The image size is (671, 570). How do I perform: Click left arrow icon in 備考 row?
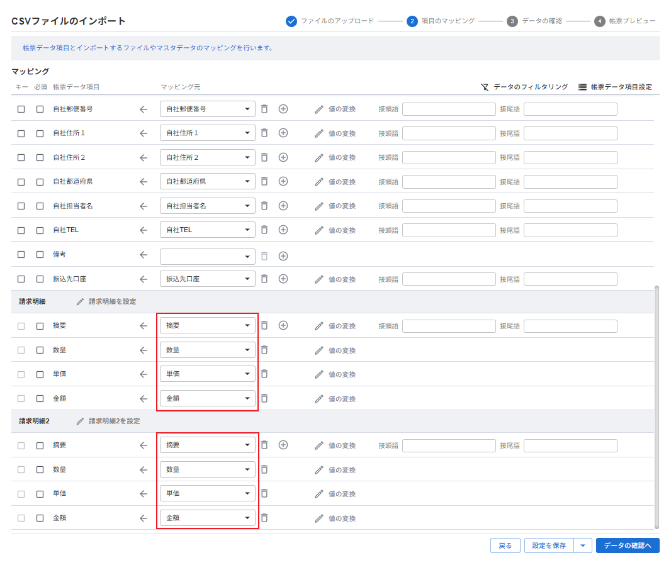144,255
